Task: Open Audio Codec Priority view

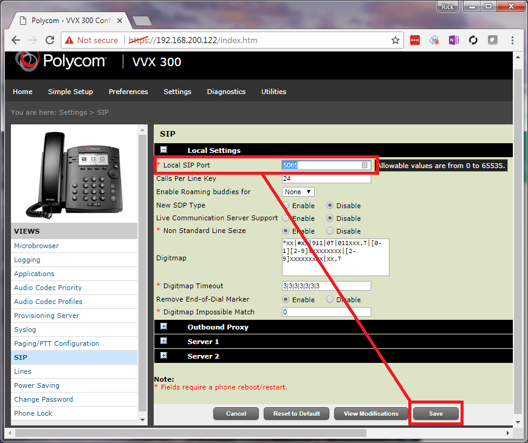Action: point(48,288)
